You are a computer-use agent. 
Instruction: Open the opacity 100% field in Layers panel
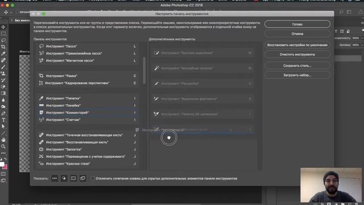pyautogui.click(x=355, y=38)
